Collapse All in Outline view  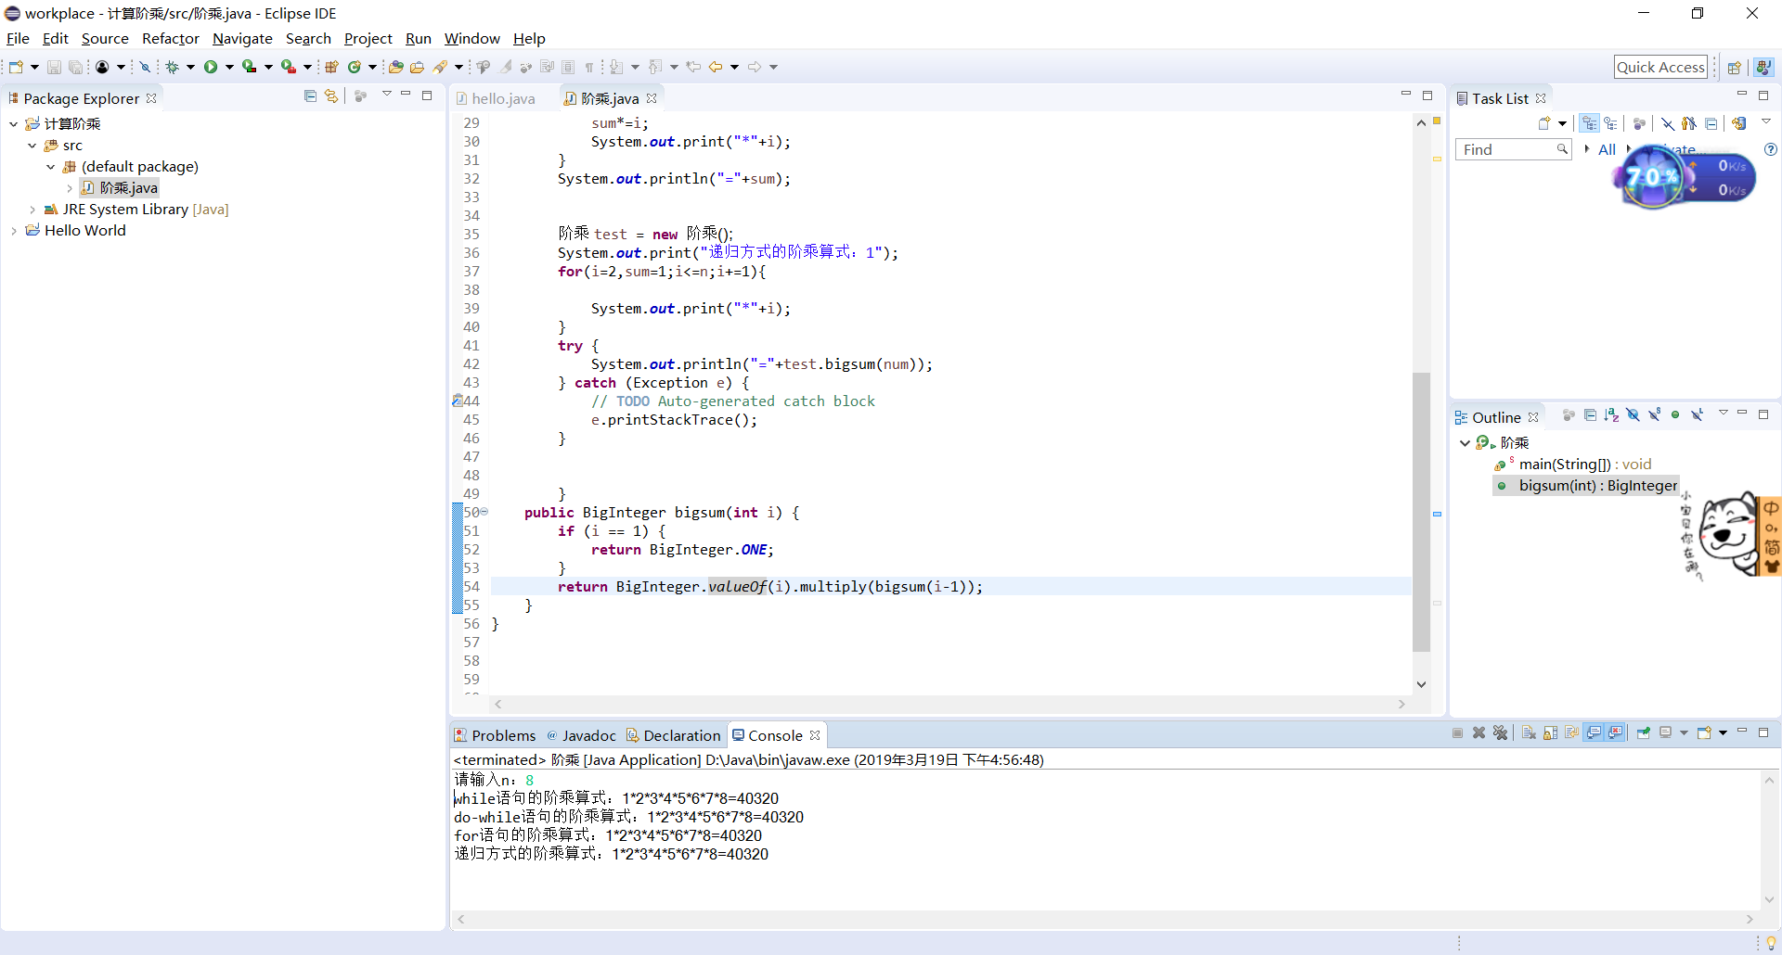point(1590,415)
